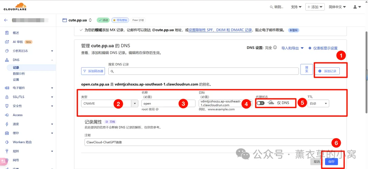Click the SSL/TLS lock icon
This screenshot has height=169, width=368.
pos(7,97)
